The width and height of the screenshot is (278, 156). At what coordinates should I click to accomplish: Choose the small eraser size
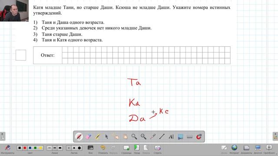[x=69, y=148]
